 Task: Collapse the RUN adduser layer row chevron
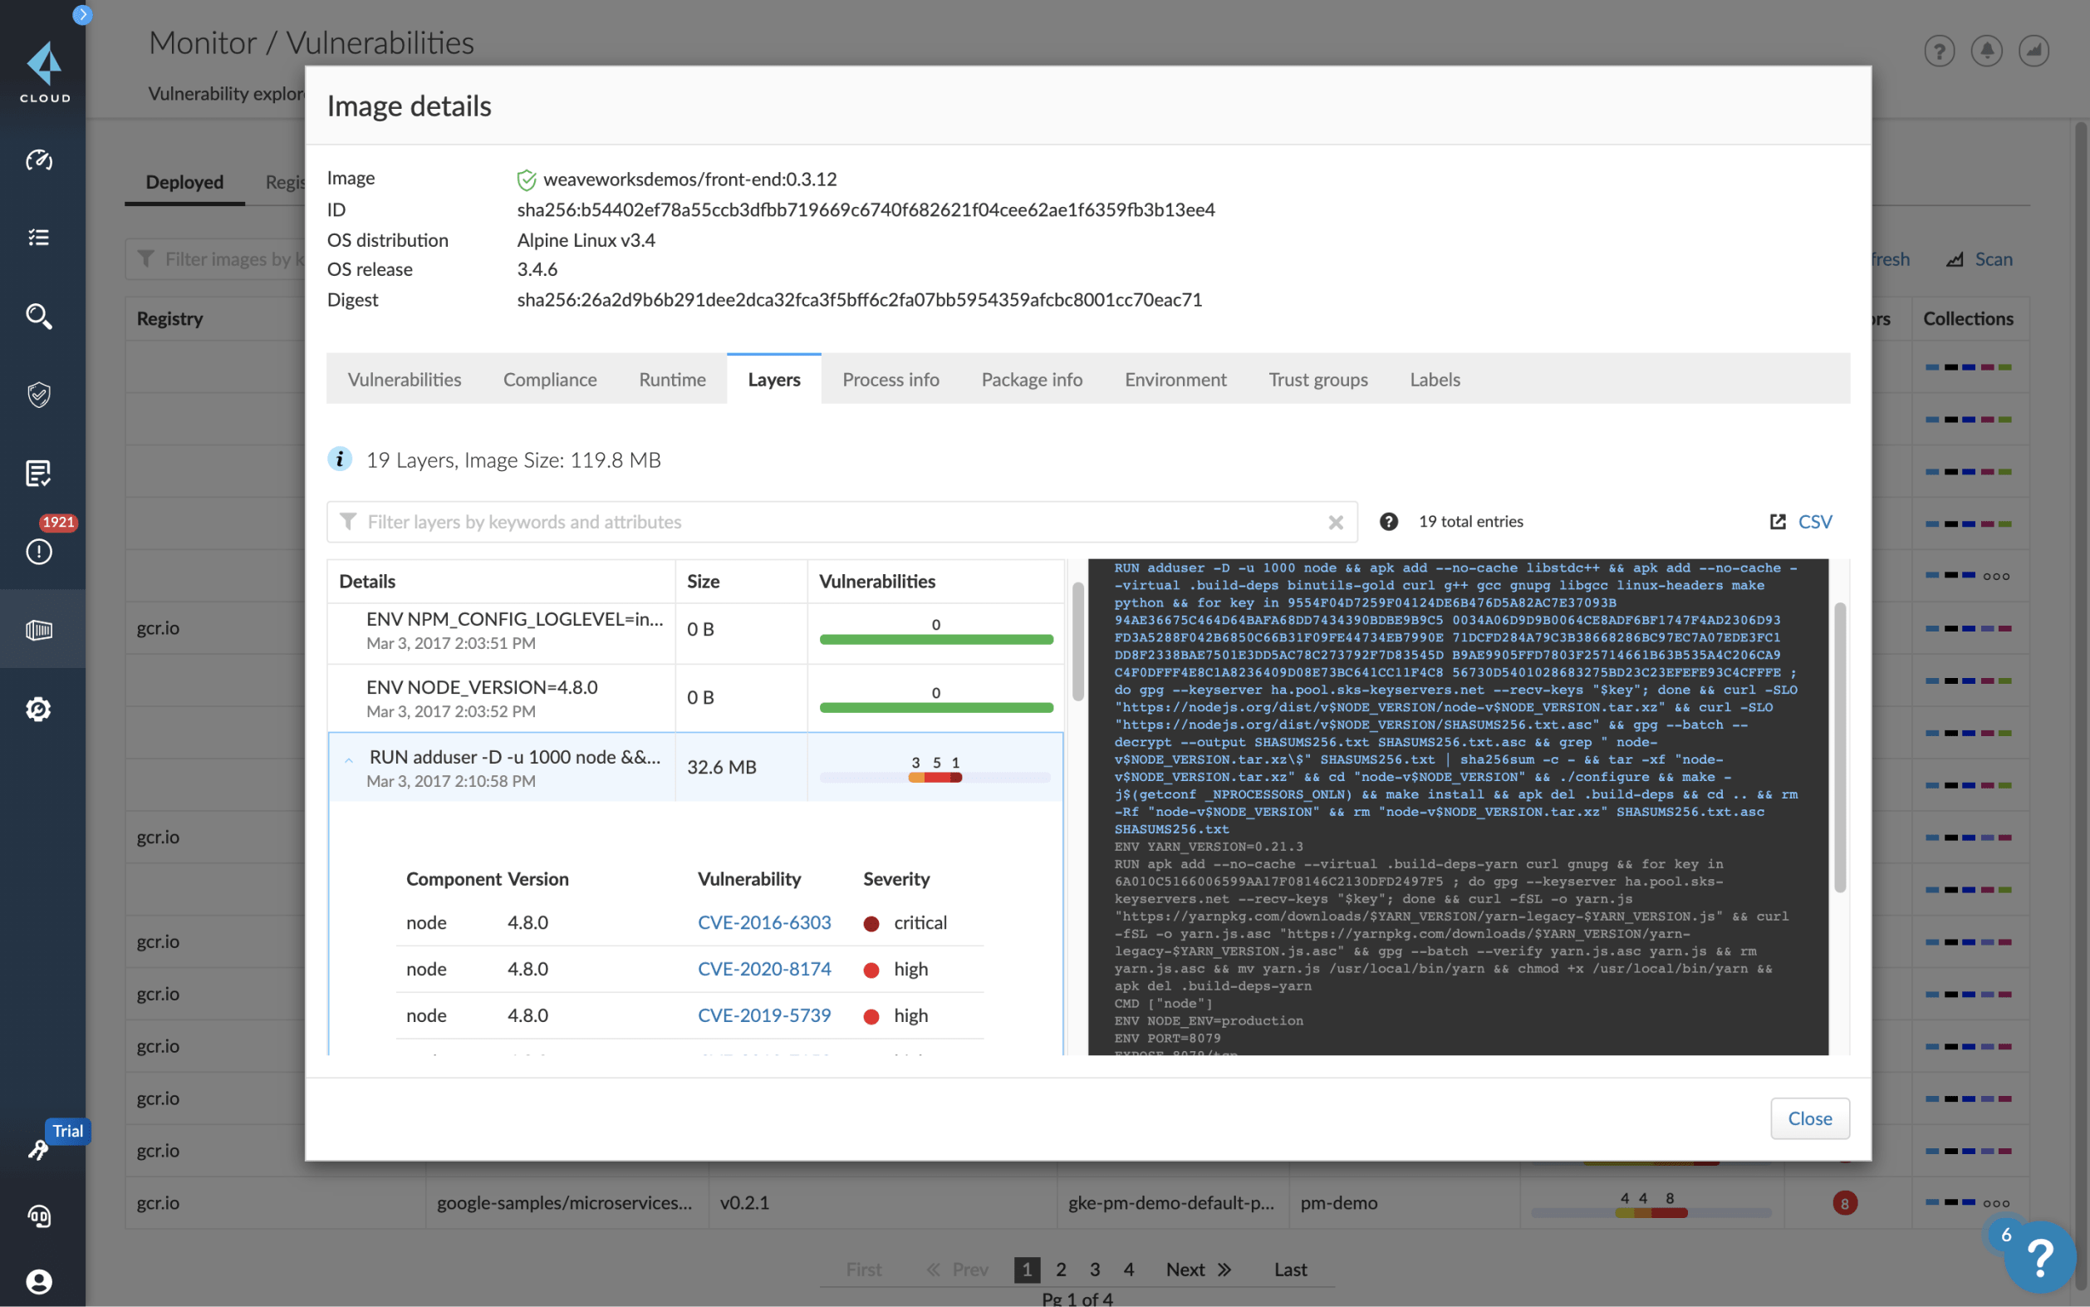348,759
